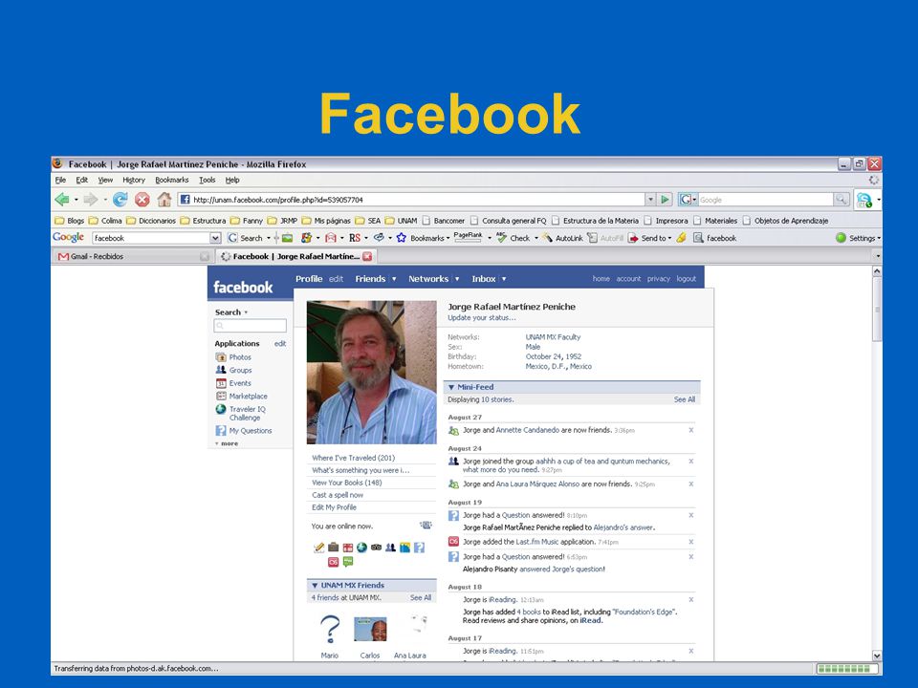Image resolution: width=918 pixels, height=688 pixels.
Task: Open the Firefox History menu
Action: pos(134,180)
